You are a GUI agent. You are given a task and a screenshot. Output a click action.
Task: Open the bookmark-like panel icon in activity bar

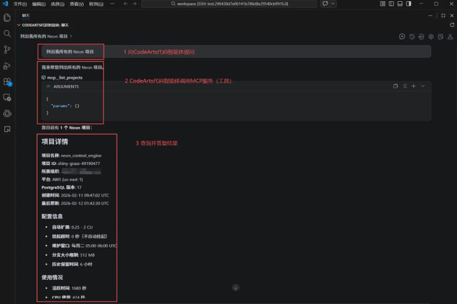pos(7,129)
